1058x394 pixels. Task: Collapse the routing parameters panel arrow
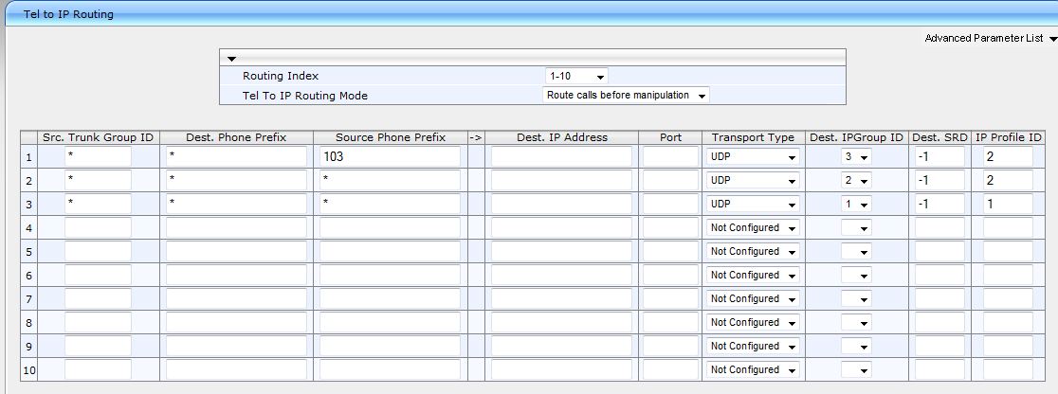[x=232, y=59]
